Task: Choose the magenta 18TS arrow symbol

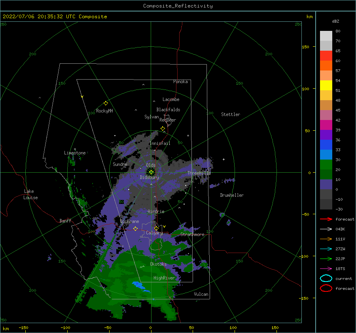Action: tap(326, 269)
